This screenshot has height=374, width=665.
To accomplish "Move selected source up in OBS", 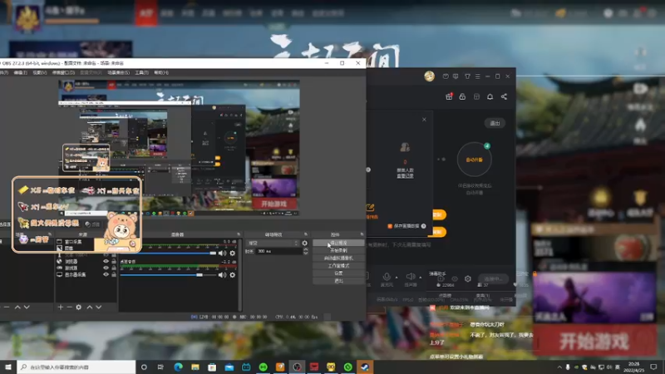I will point(90,307).
